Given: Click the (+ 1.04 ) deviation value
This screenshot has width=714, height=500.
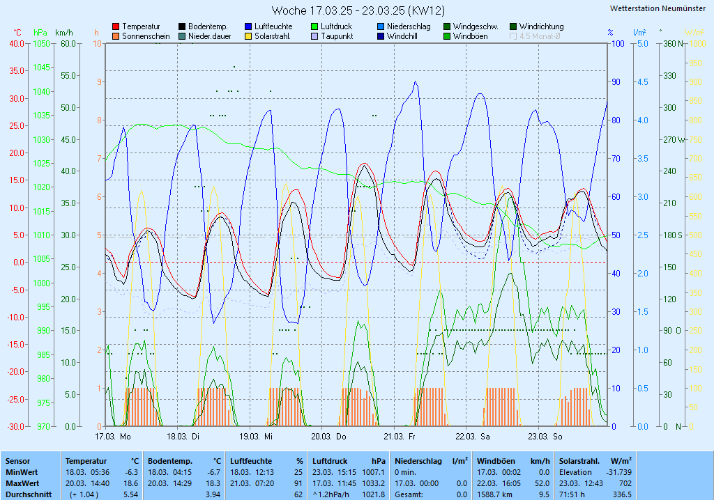Looking at the screenshot, I should (84, 494).
